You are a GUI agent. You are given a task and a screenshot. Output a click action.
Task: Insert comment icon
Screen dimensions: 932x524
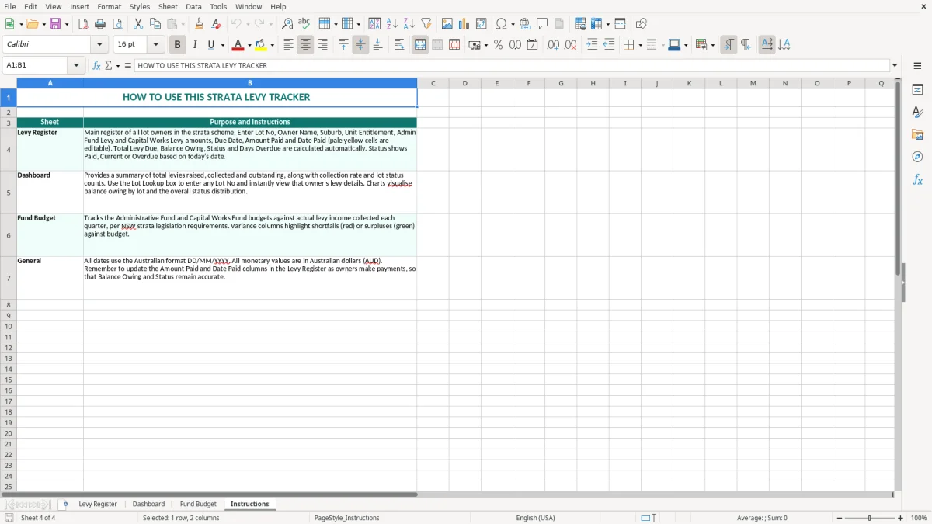point(542,24)
